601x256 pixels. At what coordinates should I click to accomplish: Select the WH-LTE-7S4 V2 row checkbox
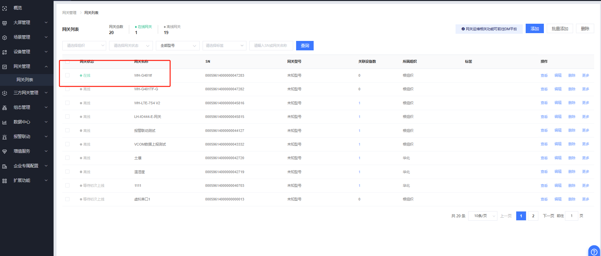(68, 103)
